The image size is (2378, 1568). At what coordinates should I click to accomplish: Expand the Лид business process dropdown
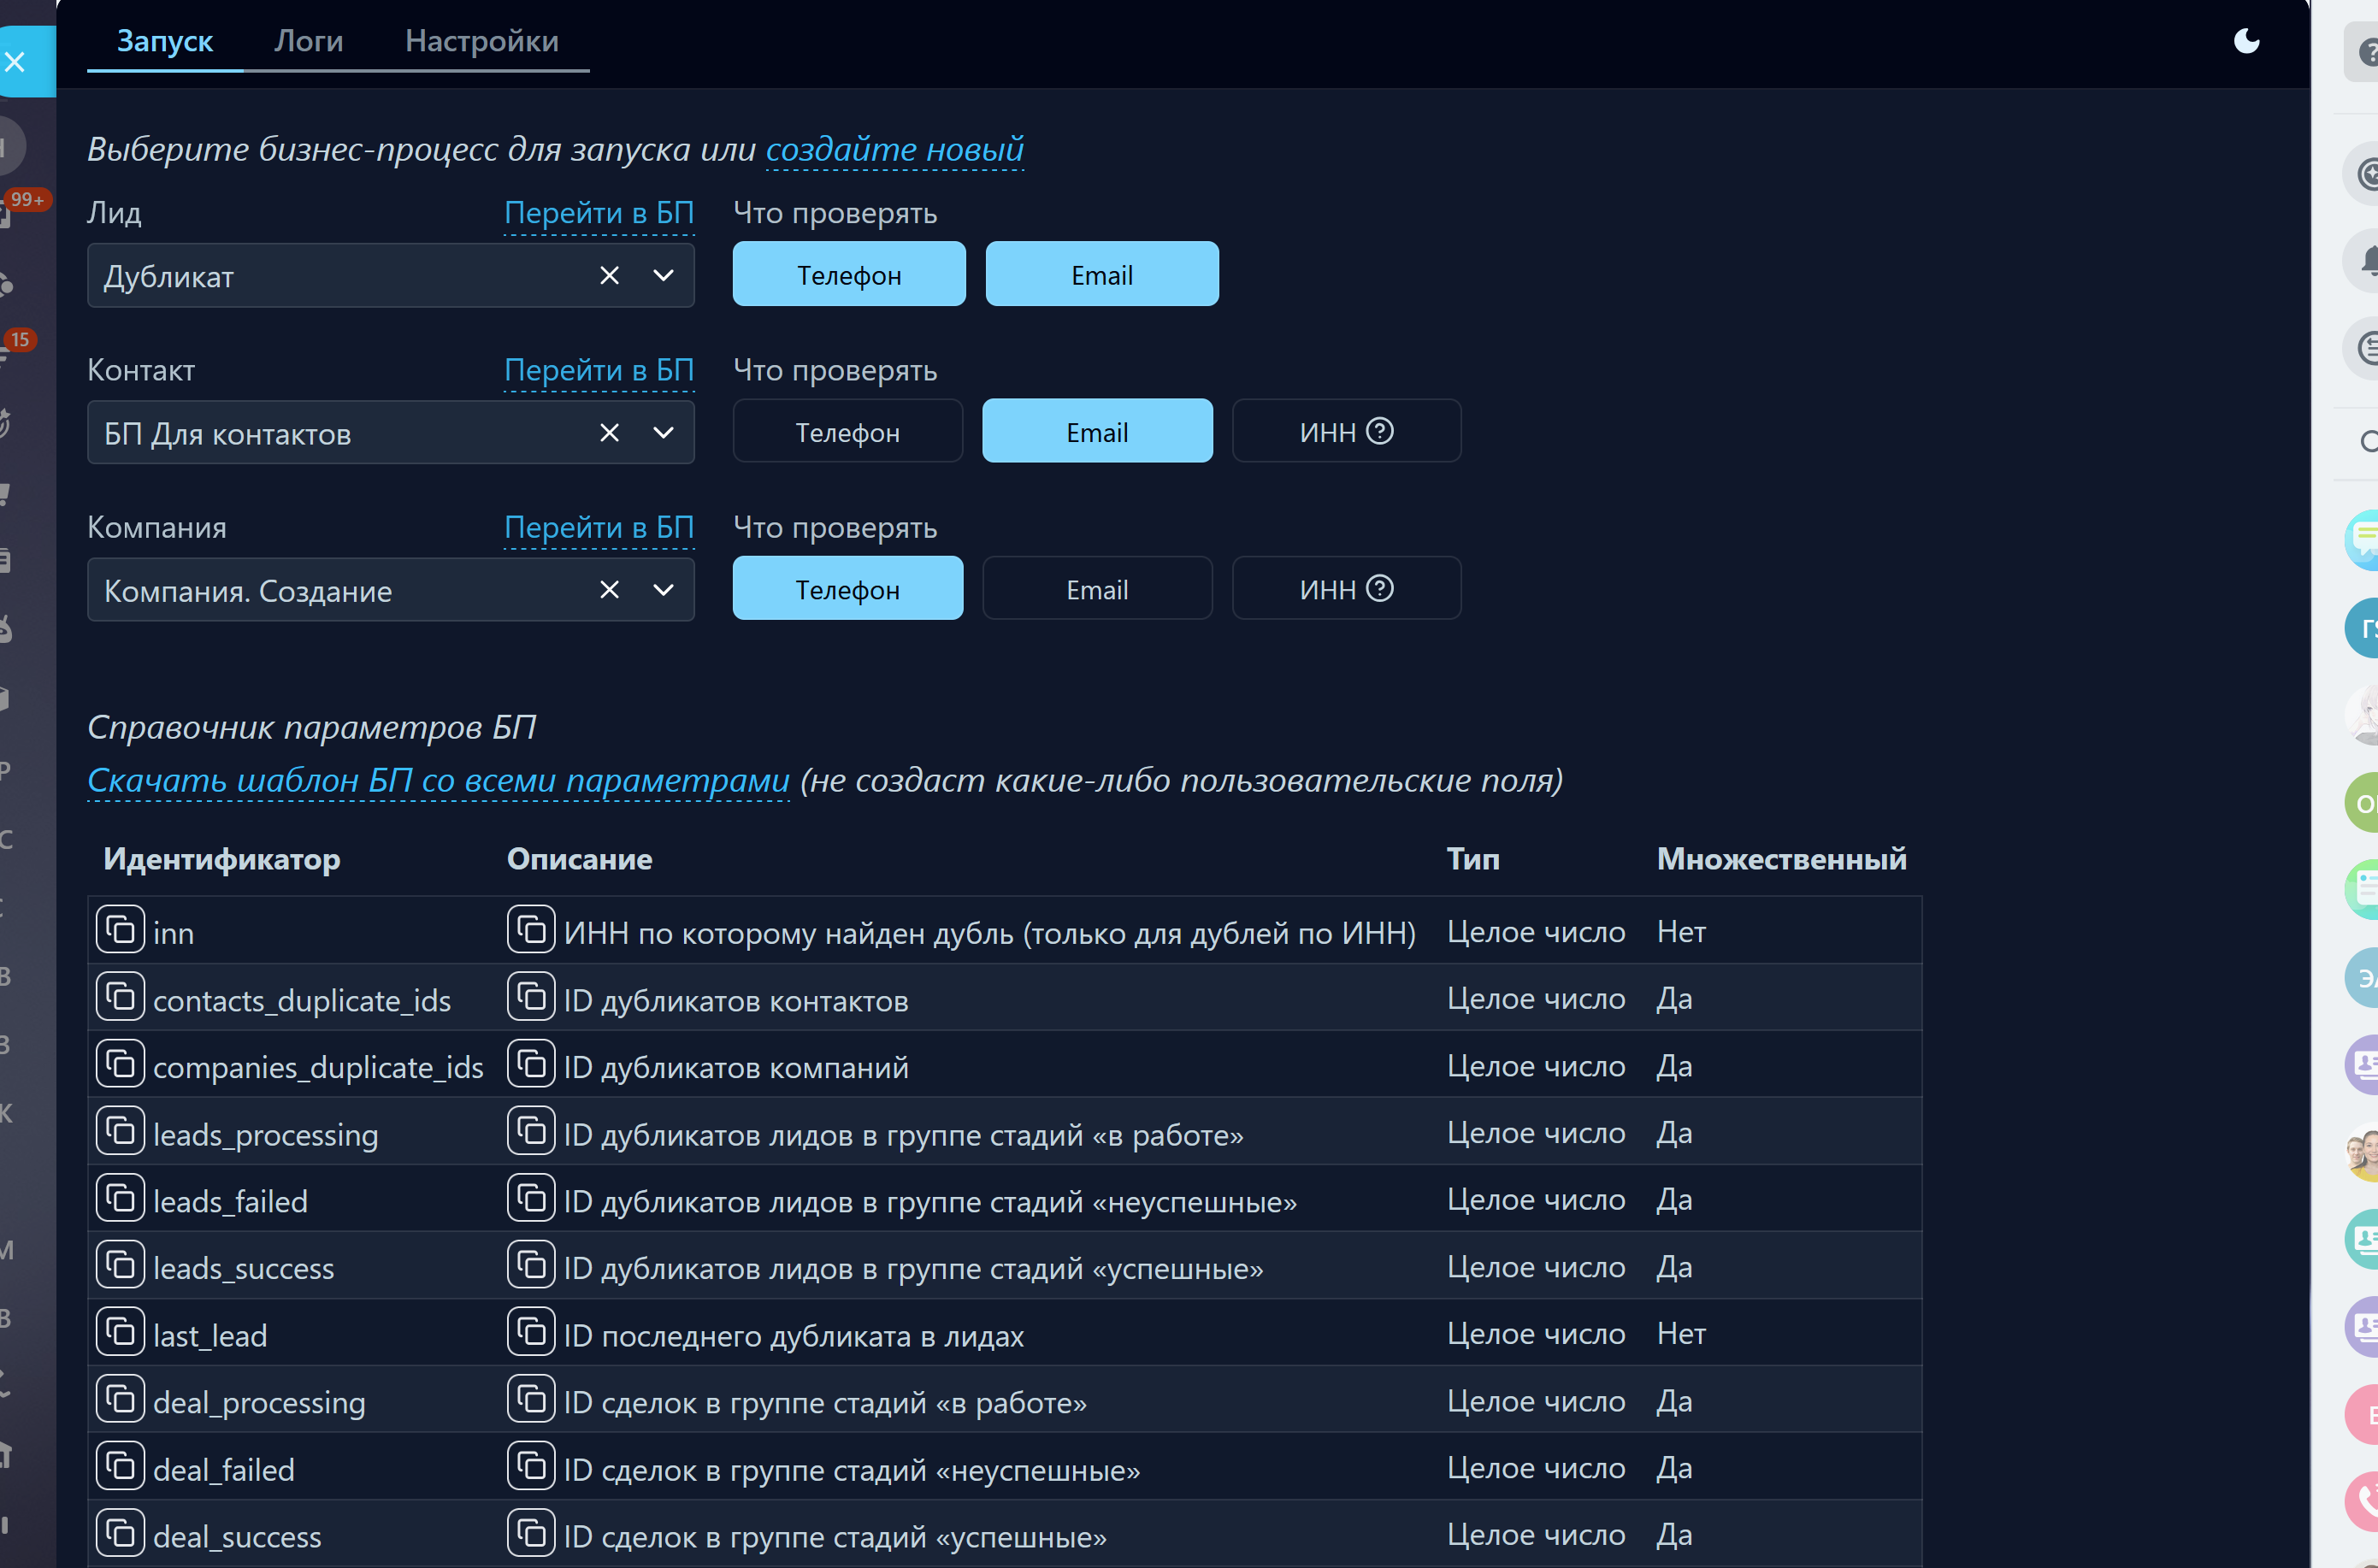663,275
